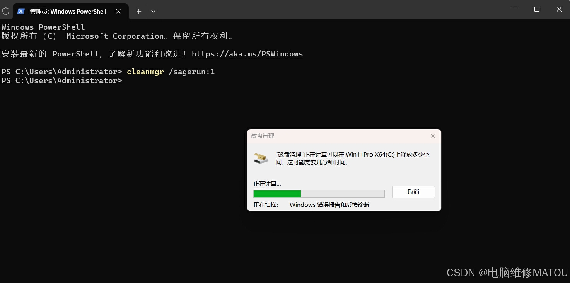The width and height of the screenshot is (570, 283).
Task: Click the PowerShell icon on the tab
Action: pyautogui.click(x=21, y=11)
